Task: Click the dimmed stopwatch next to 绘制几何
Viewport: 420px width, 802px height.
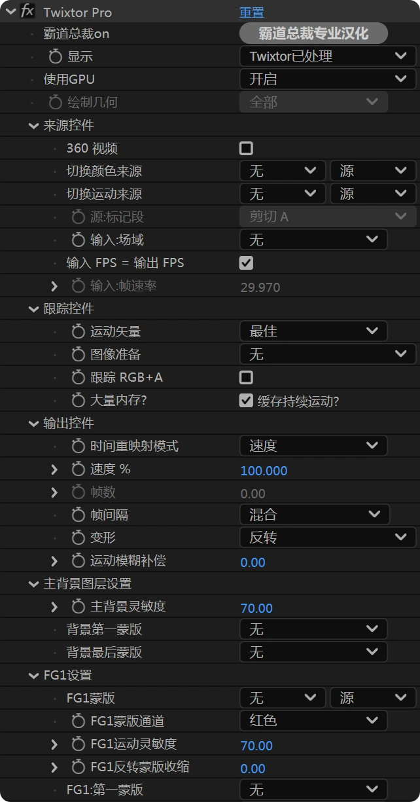Action: click(x=55, y=102)
